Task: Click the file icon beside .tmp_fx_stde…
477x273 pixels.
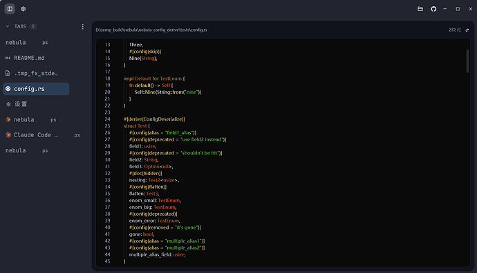Action: pyautogui.click(x=8, y=73)
